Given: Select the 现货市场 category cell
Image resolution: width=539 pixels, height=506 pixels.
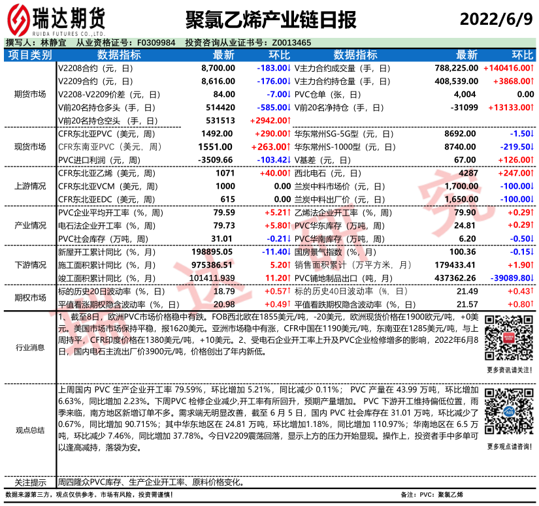Looking at the screenshot, I should (x=30, y=146).
